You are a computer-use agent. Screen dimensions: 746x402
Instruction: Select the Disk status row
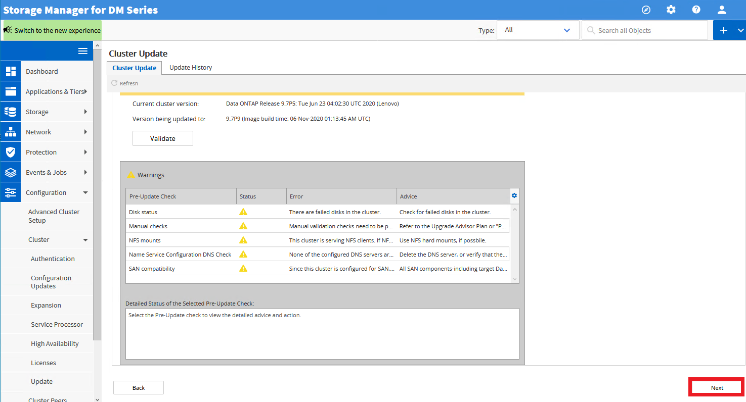(318, 212)
